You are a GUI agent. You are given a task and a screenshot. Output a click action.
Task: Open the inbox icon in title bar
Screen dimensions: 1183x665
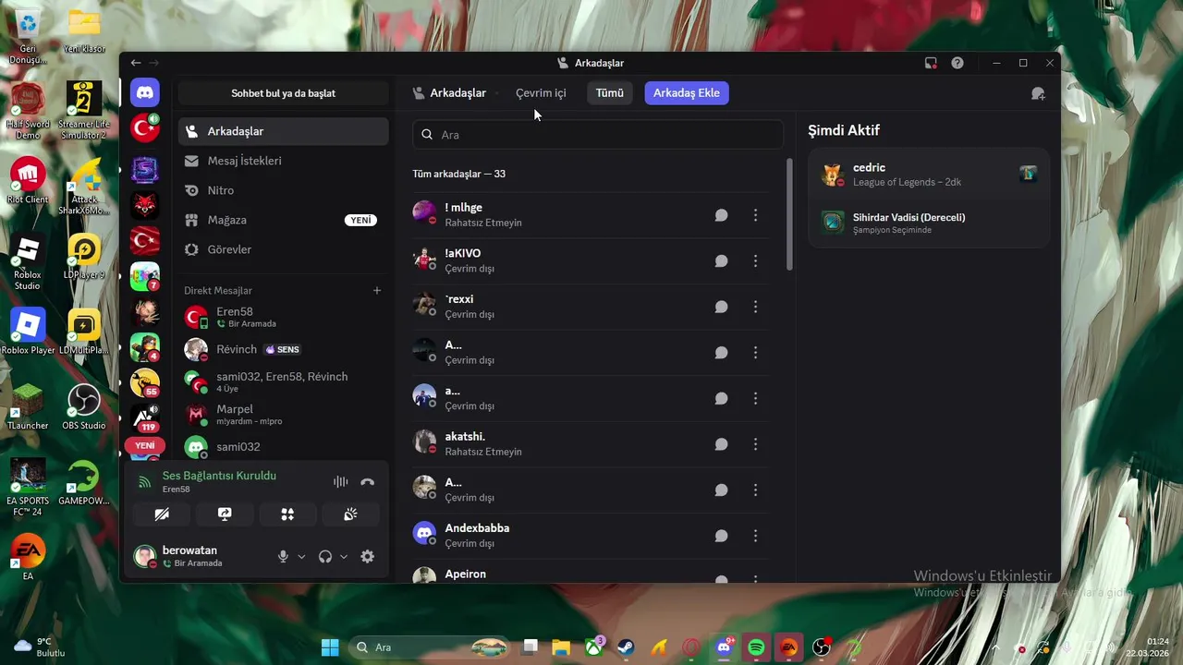coord(931,63)
